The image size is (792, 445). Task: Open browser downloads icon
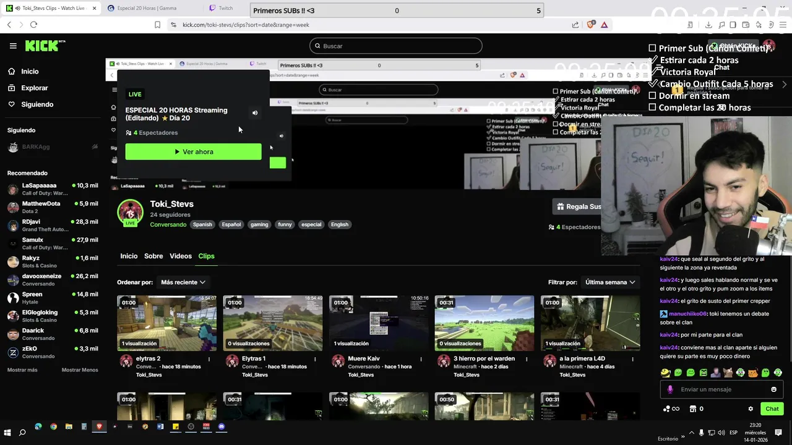coord(708,25)
